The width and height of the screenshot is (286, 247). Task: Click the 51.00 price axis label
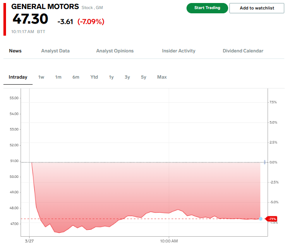(x=14, y=161)
